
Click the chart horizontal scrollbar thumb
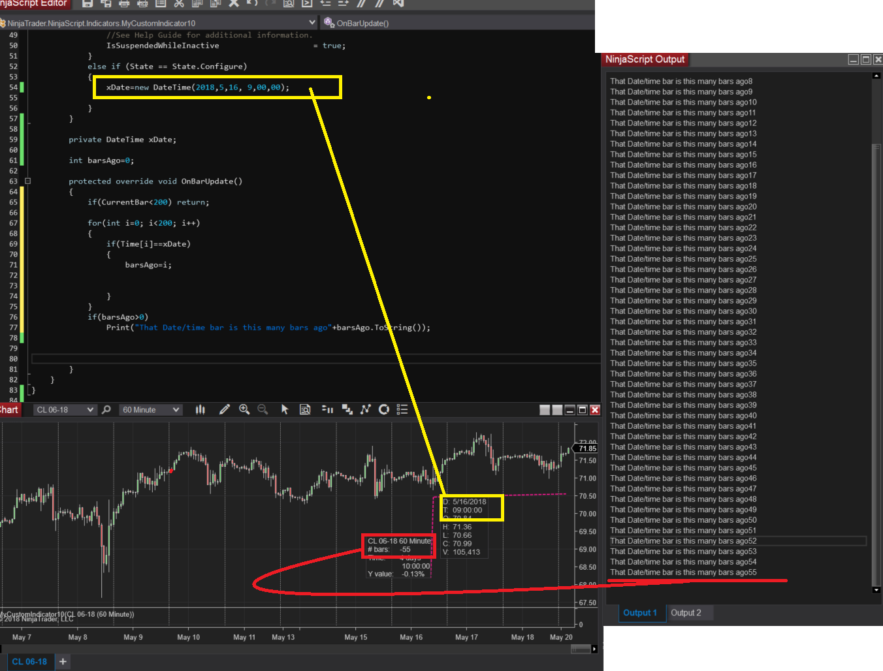point(581,649)
